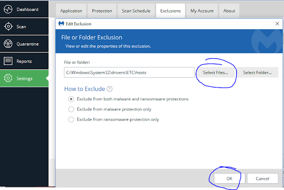This screenshot has width=284, height=190.
Task: Click the Select Folder... button
Action: 257,72
